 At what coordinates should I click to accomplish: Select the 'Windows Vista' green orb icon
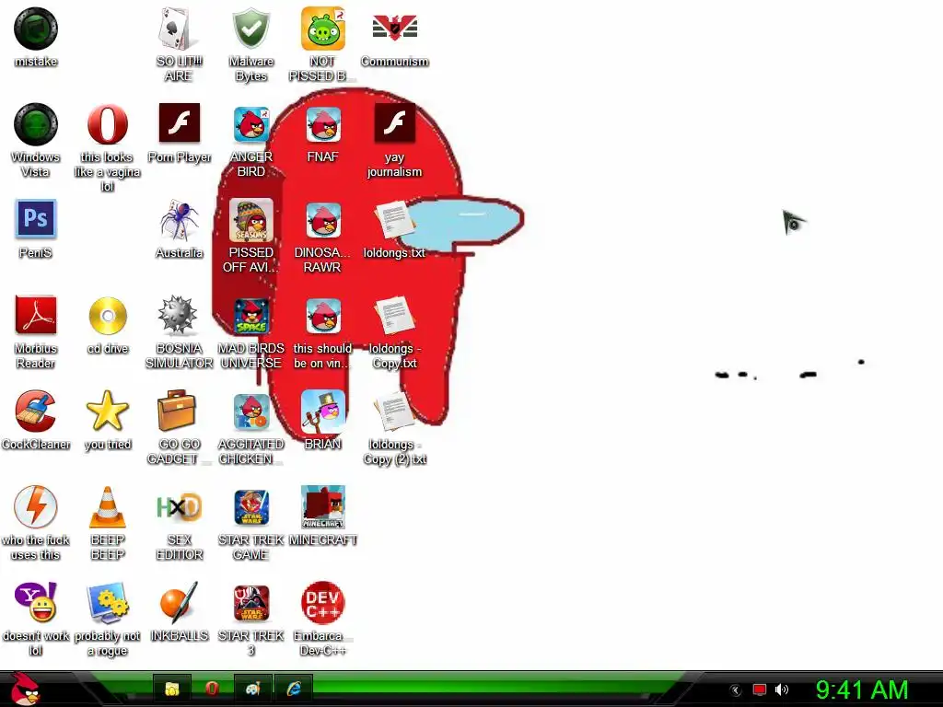pos(36,124)
